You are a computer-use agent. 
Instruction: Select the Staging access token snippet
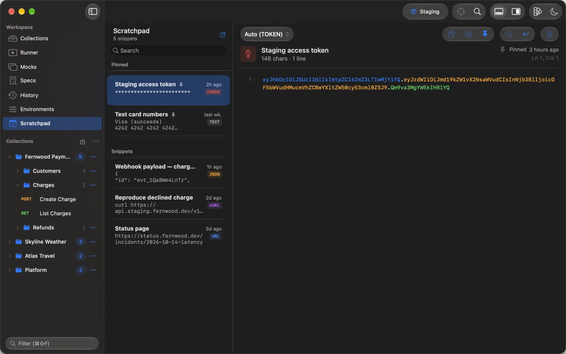tap(168, 90)
